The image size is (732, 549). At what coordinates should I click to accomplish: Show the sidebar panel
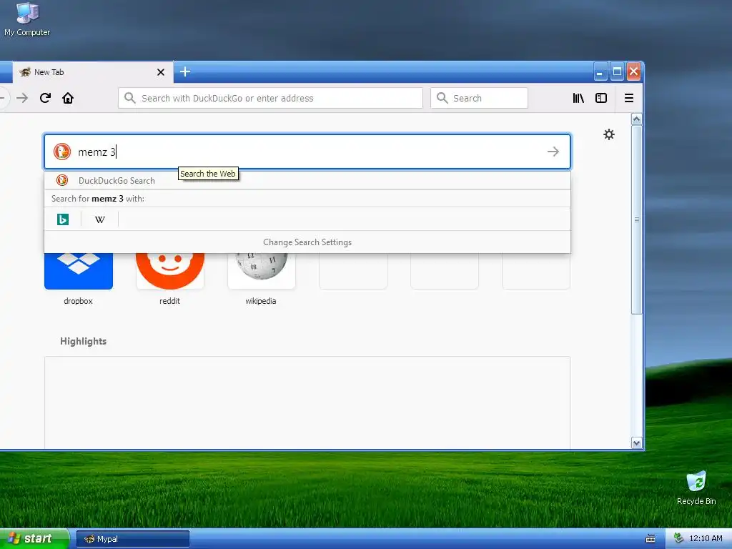(x=601, y=98)
